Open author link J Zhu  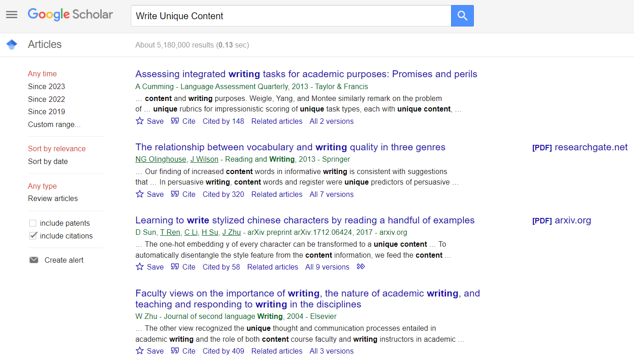pyautogui.click(x=231, y=232)
